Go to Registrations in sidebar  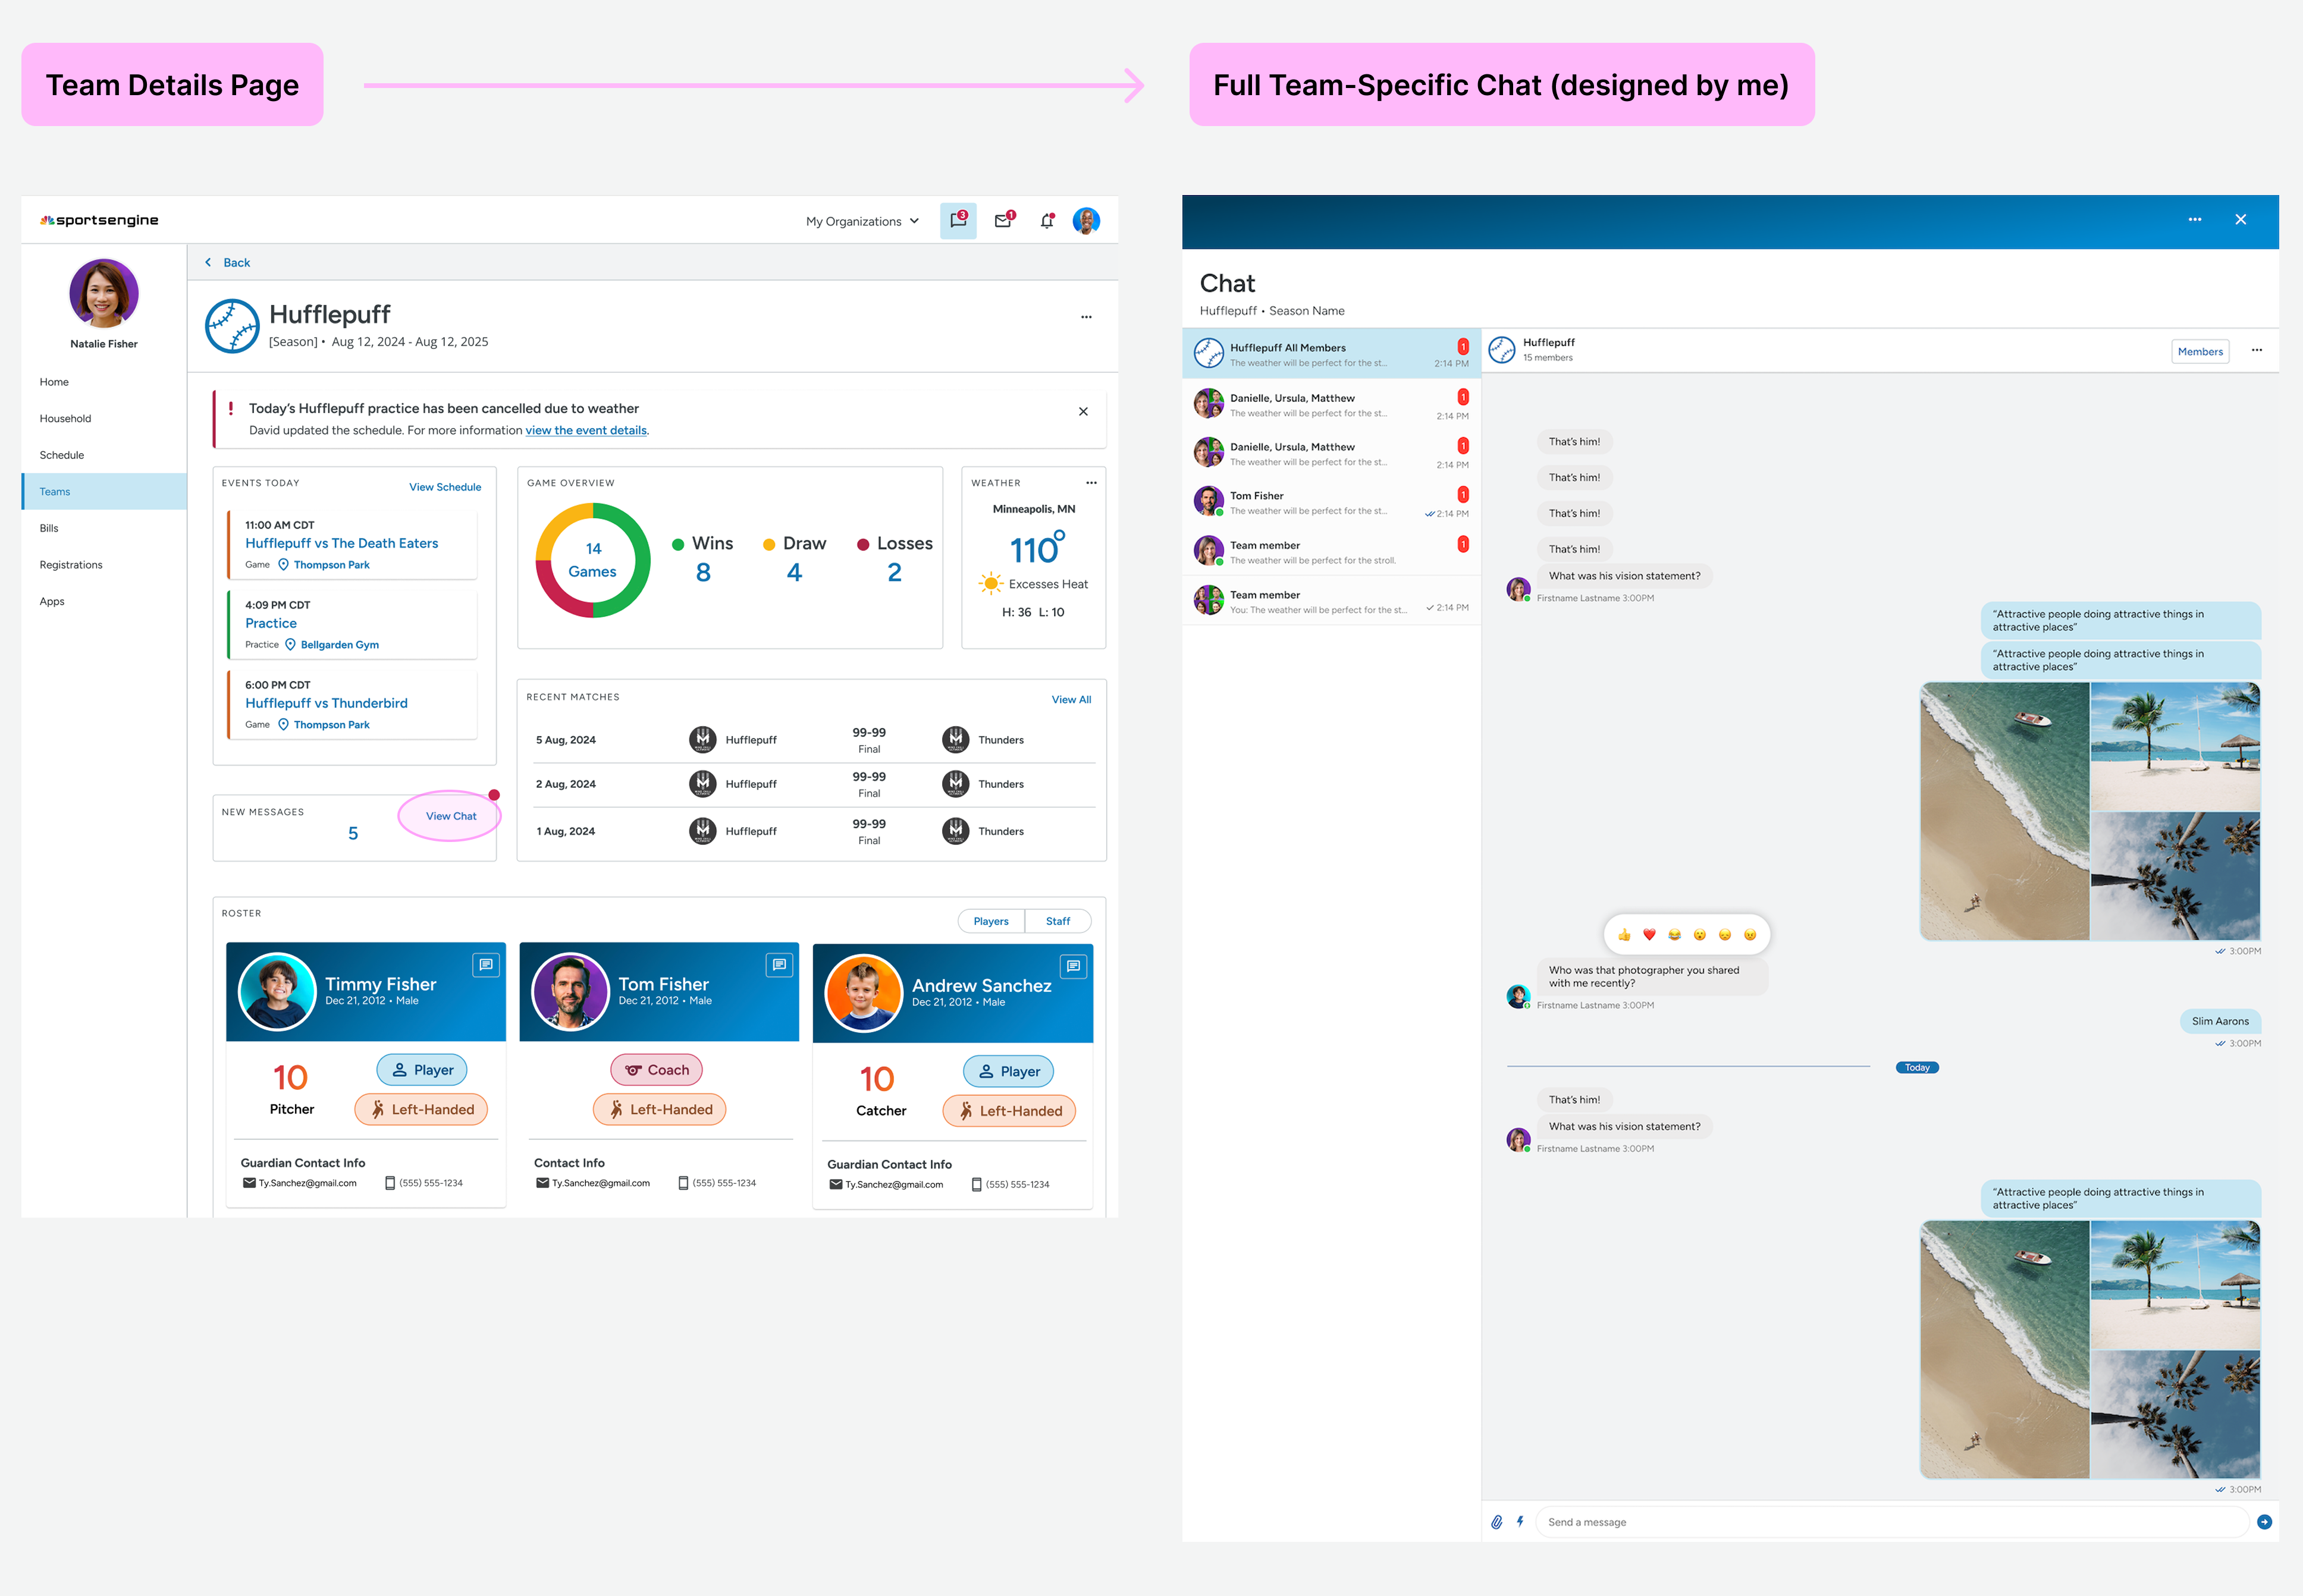(71, 565)
